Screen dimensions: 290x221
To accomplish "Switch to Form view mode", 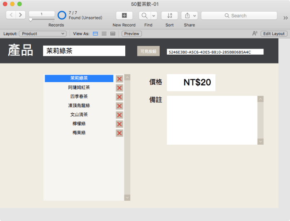I will (x=95, y=34).
